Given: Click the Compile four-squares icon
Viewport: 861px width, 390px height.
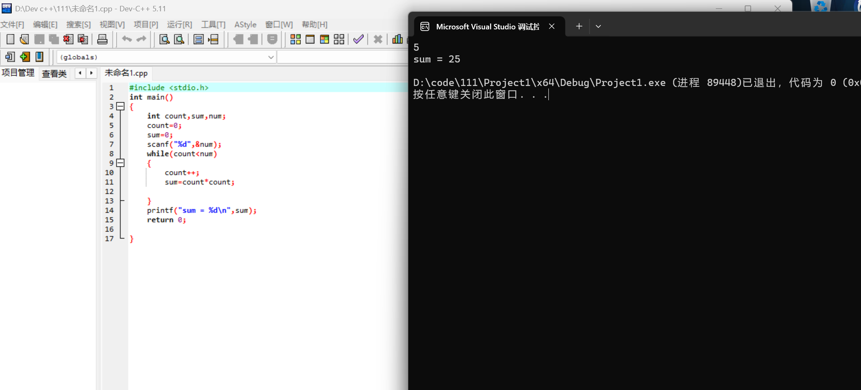Looking at the screenshot, I should pyautogui.click(x=295, y=39).
